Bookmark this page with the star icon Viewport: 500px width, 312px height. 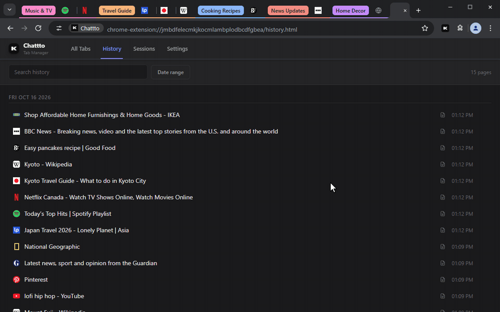(425, 28)
